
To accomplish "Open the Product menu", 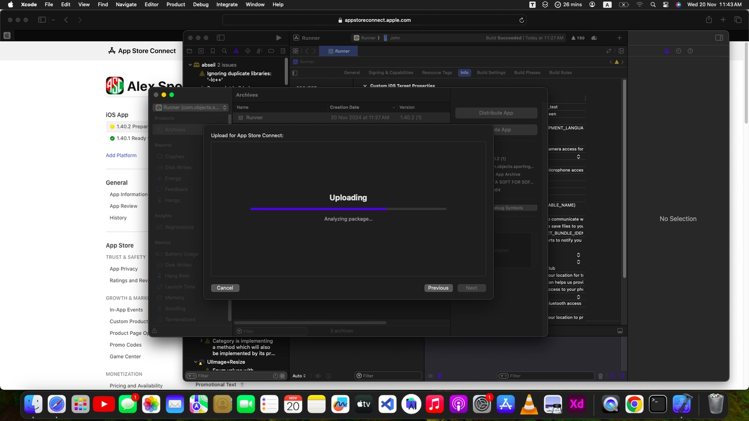I will point(175,4).
